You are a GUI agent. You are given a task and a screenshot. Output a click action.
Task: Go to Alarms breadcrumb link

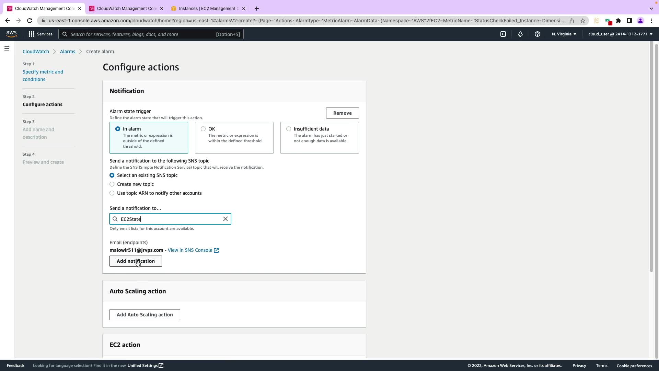[67, 52]
